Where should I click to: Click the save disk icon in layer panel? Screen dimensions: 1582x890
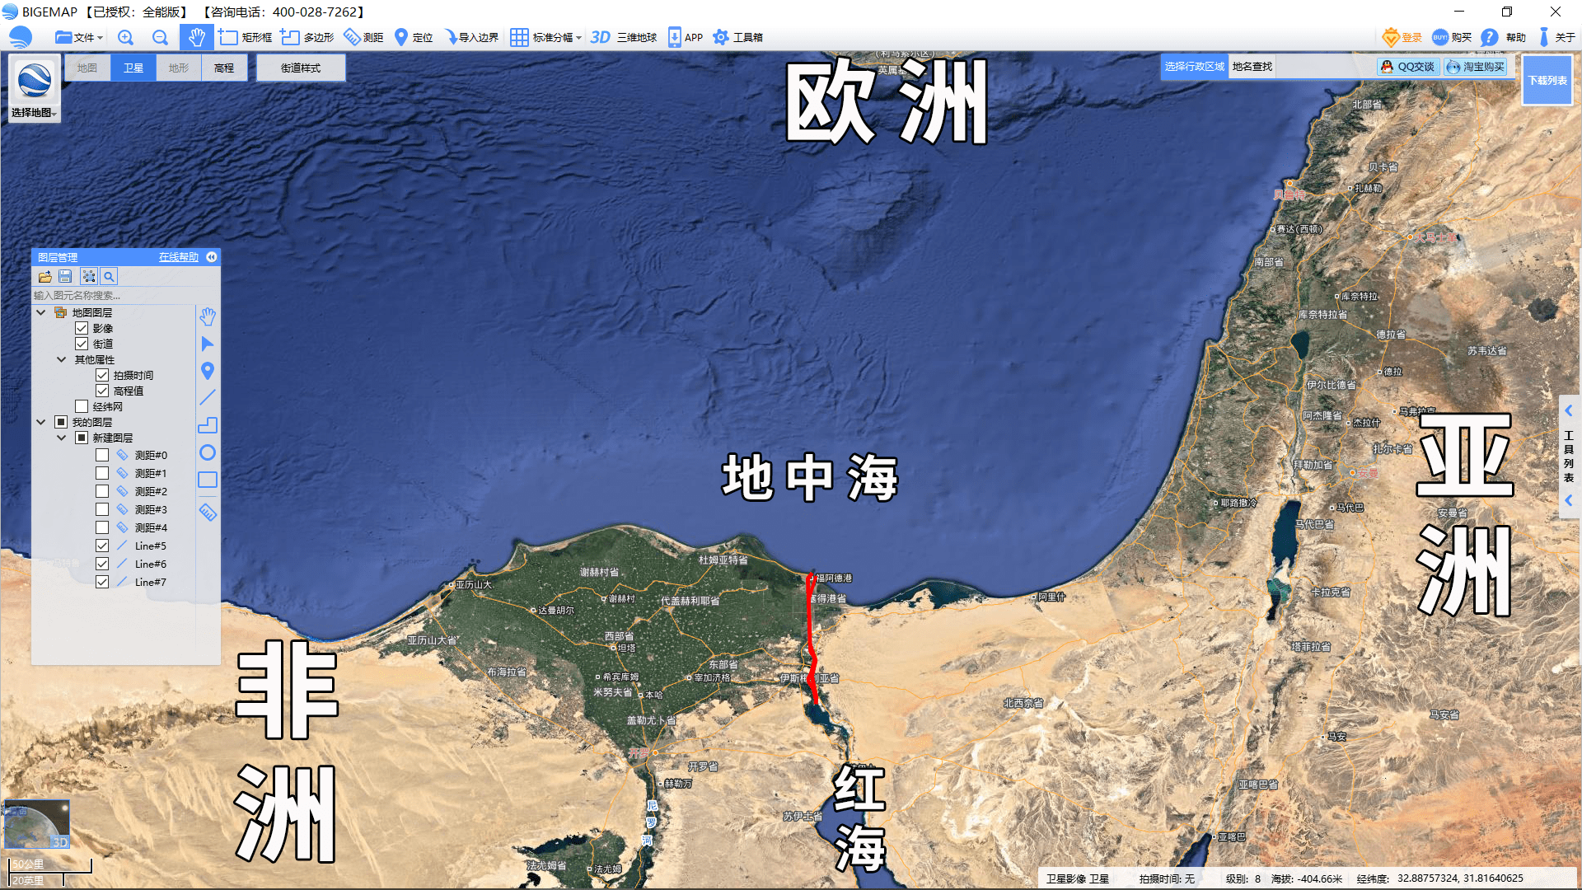[x=65, y=277]
